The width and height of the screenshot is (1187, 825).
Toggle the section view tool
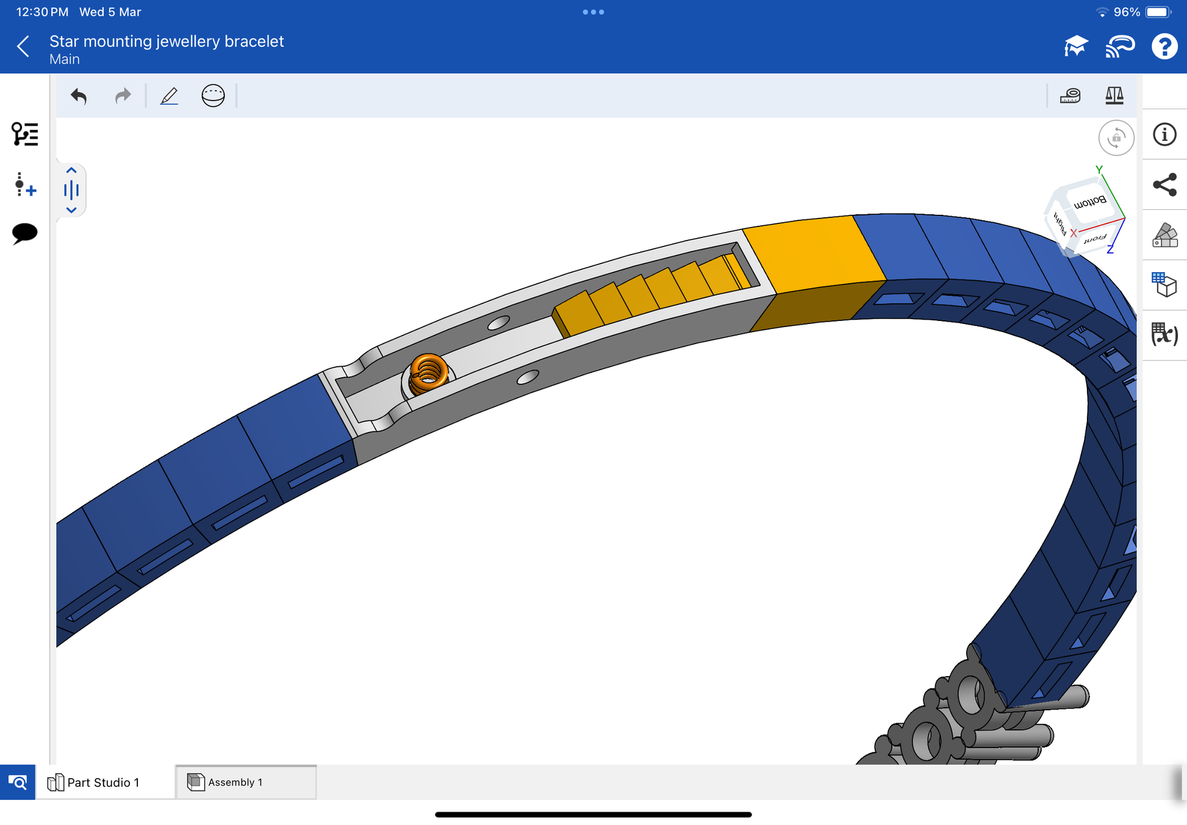click(213, 96)
